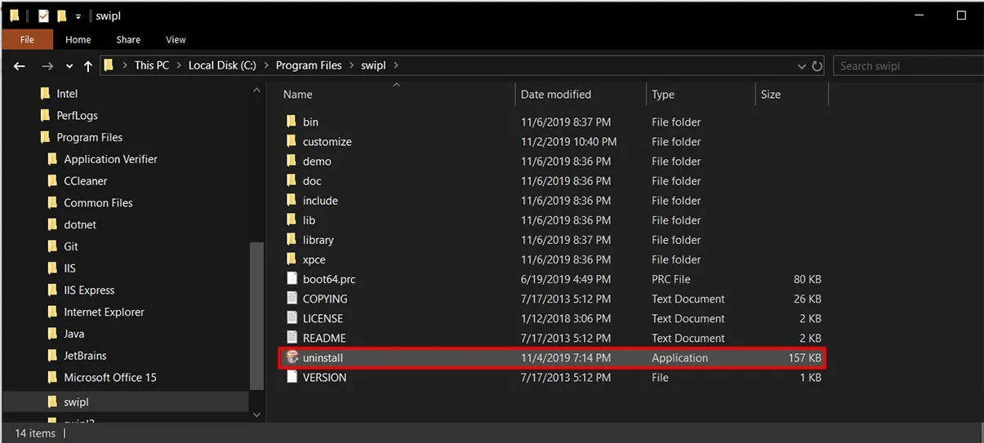Viewport: 984px width, 443px height.
Task: Click the swipl breadcrumb in address bar
Action: pyautogui.click(x=373, y=65)
